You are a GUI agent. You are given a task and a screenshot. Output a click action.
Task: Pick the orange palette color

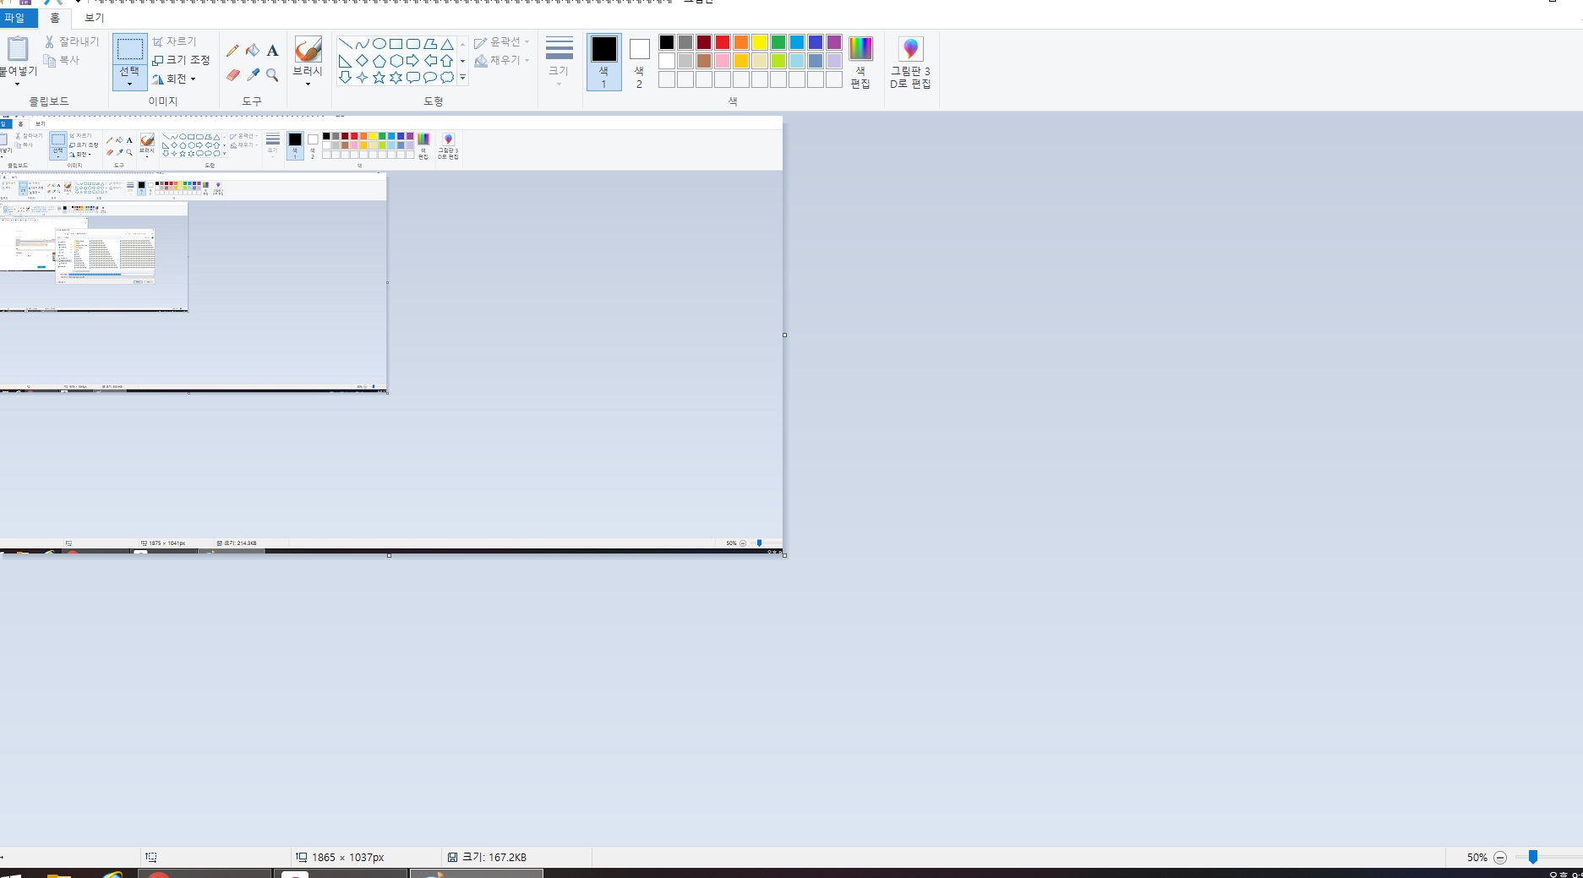741,42
